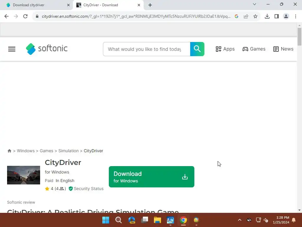Click the scrollbar down arrow
The height and width of the screenshot is (227, 302).
click(x=299, y=210)
